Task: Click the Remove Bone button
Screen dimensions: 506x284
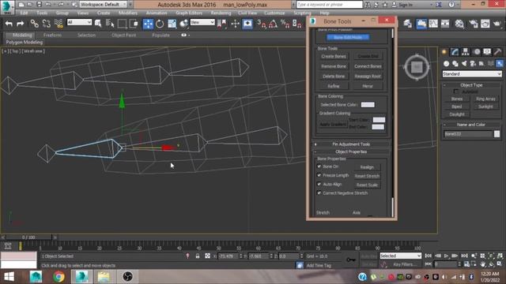Action: tap(334, 66)
